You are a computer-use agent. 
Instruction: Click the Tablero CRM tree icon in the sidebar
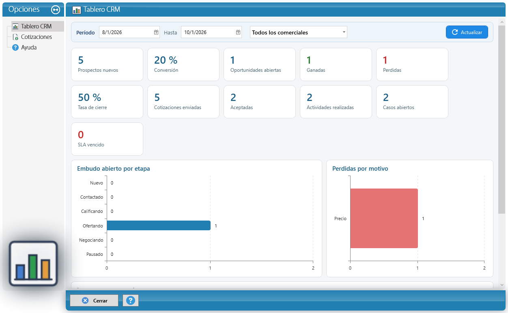(15, 26)
